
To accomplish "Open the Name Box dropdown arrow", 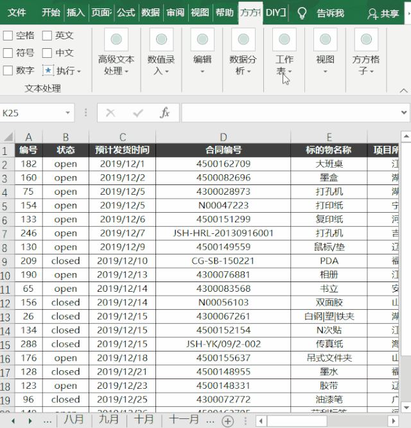I will click(67, 112).
